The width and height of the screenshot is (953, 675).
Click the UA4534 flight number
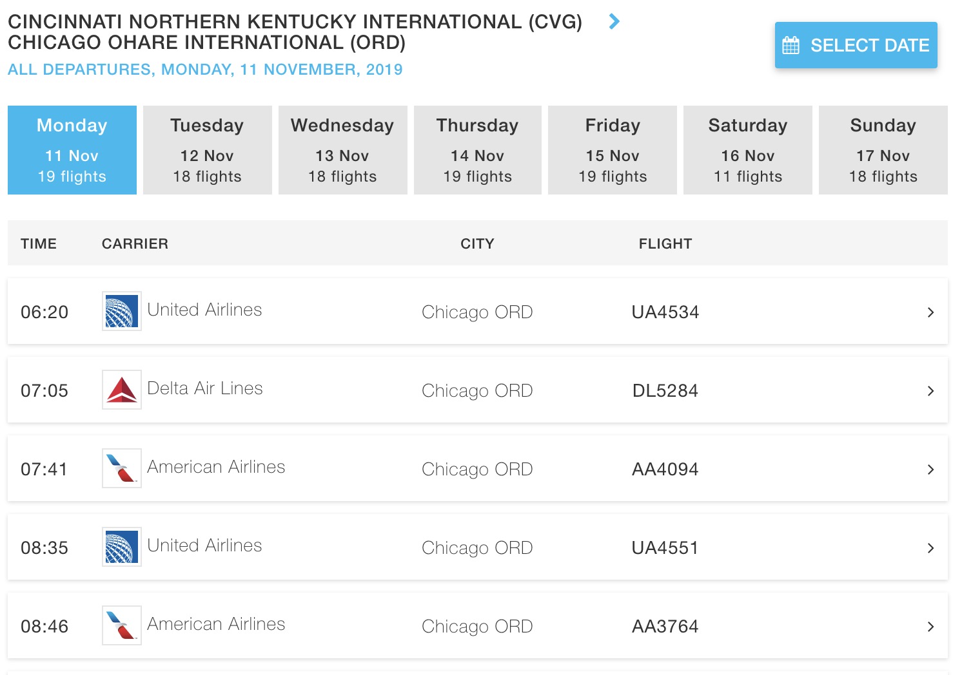[665, 312]
